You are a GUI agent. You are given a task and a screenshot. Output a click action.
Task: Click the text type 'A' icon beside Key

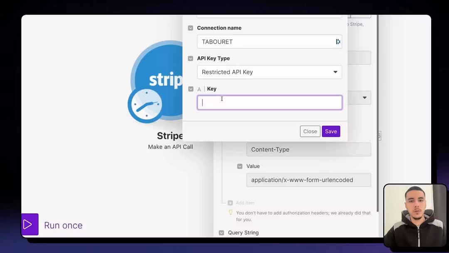(x=199, y=89)
